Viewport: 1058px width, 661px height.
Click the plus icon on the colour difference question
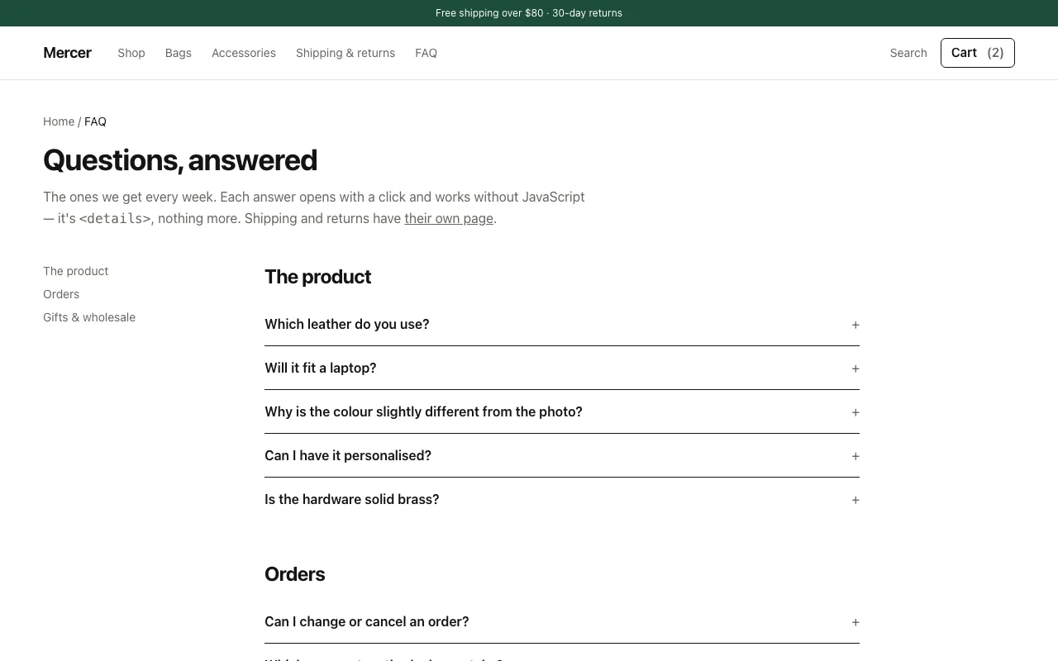tap(855, 412)
